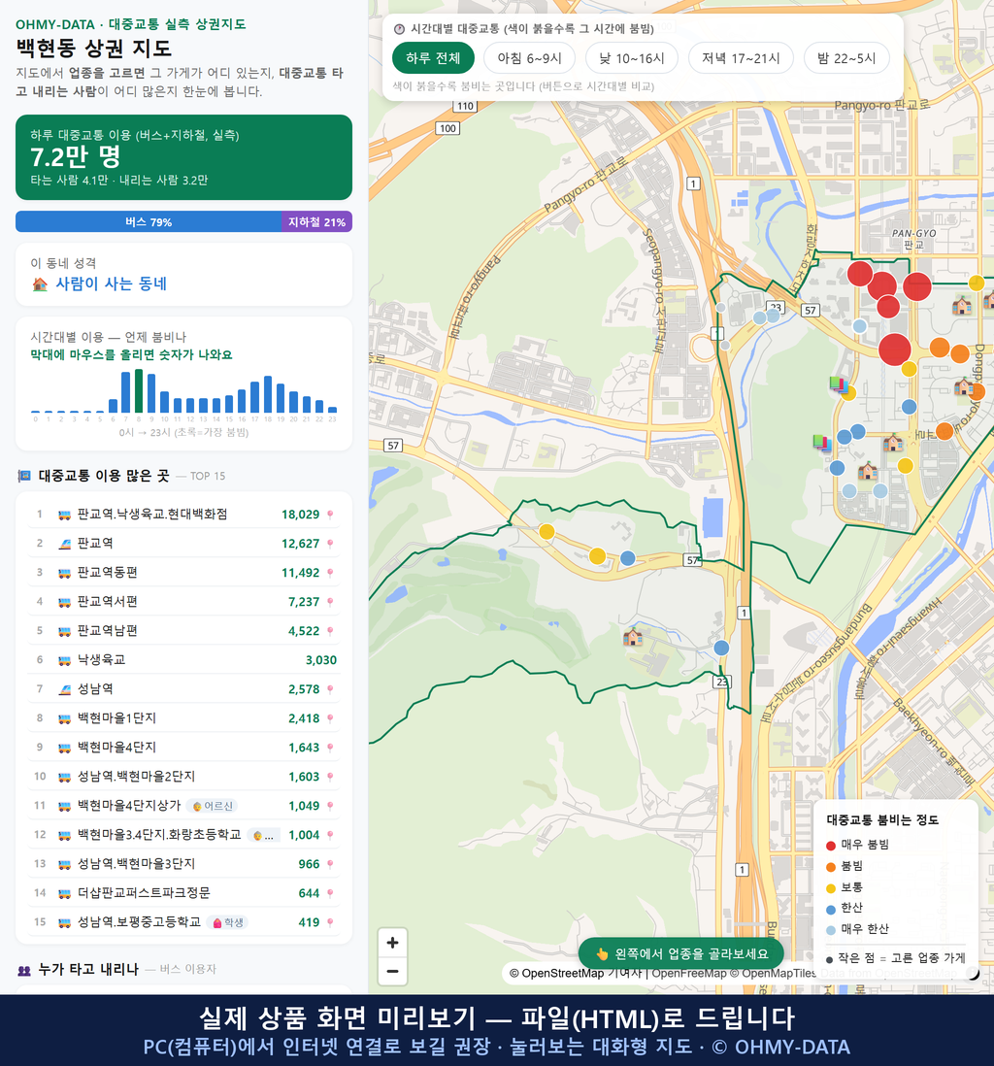Click the purple 지하철 21% segment
This screenshot has height=1066, width=994.
(x=316, y=221)
